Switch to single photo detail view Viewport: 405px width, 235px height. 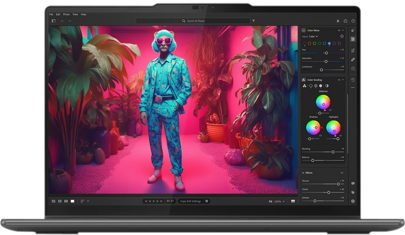pyautogui.click(x=73, y=201)
